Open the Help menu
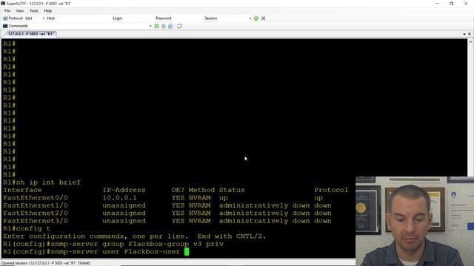The image size is (474, 266). 47,10
